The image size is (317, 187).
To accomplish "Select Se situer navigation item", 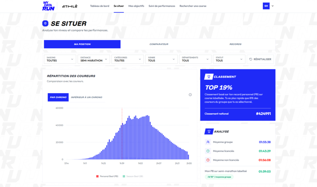I will [x=119, y=6].
